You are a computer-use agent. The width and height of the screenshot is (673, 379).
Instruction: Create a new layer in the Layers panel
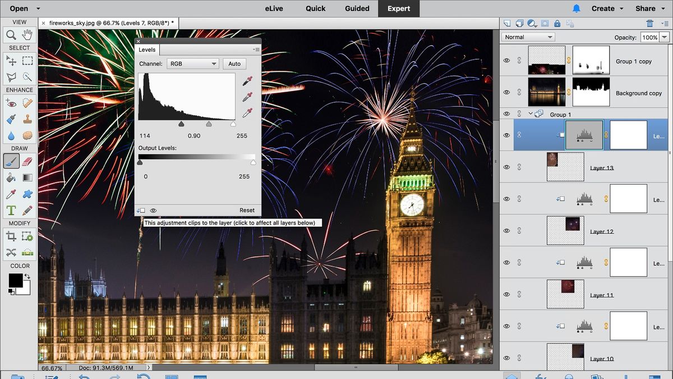[x=508, y=23]
